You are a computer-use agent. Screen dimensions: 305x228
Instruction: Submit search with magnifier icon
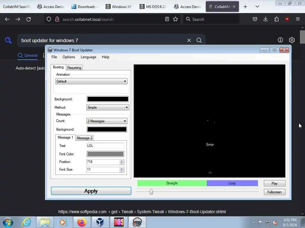pos(199,40)
